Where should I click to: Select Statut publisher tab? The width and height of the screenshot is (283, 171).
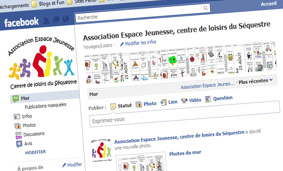point(125,106)
